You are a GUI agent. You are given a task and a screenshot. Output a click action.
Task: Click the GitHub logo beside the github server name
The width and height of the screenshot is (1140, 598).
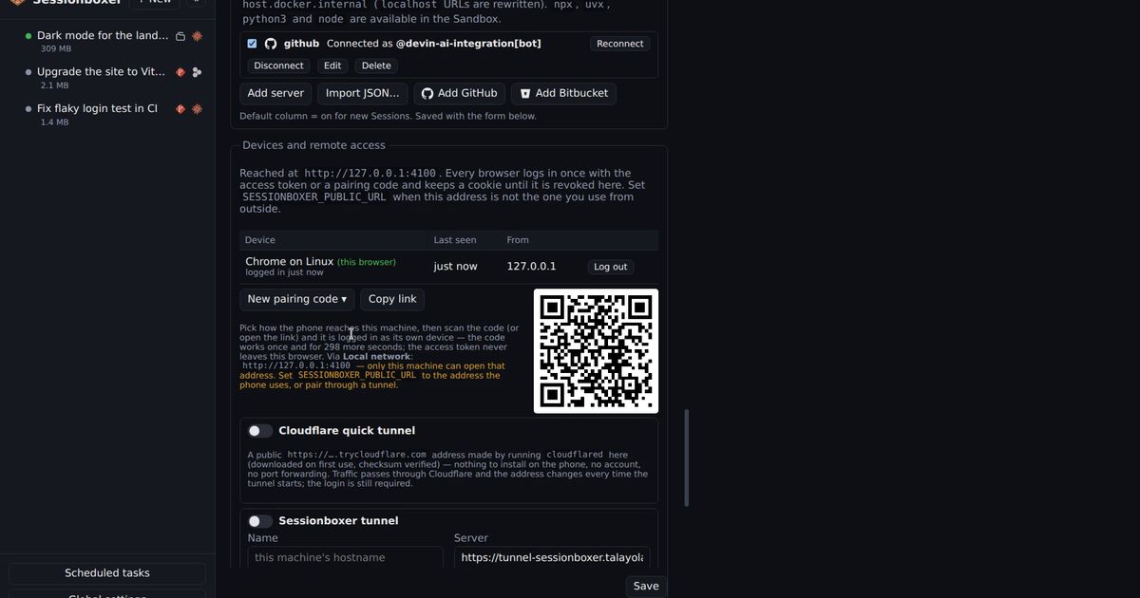pyautogui.click(x=271, y=44)
